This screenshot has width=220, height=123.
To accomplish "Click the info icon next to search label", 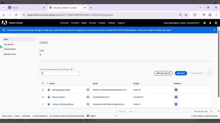I will pyautogui.click(x=71, y=69).
